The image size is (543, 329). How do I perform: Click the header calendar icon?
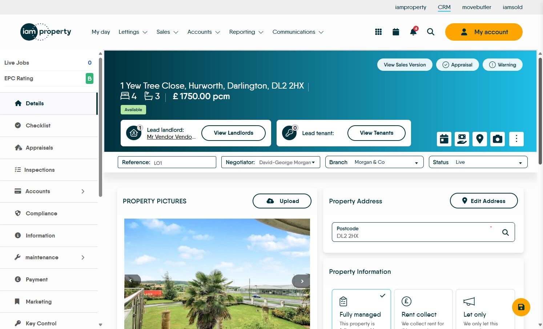396,32
